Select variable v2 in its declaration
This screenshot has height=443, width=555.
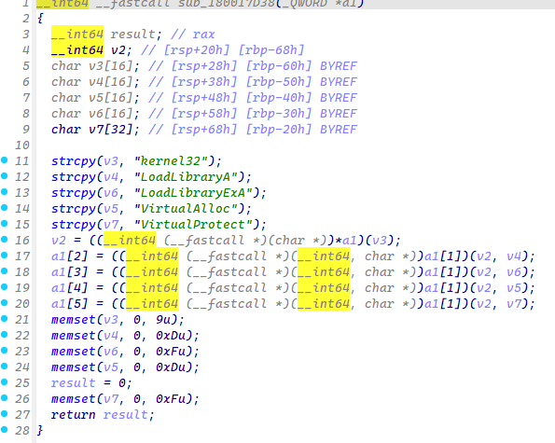click(118, 49)
